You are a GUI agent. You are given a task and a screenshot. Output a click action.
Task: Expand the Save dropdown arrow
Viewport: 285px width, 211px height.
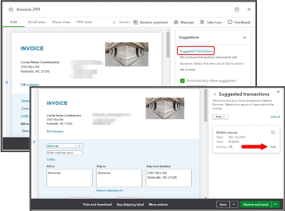pos(234,204)
